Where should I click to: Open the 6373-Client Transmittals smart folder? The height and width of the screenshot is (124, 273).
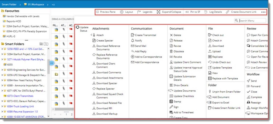(x=20, y=96)
